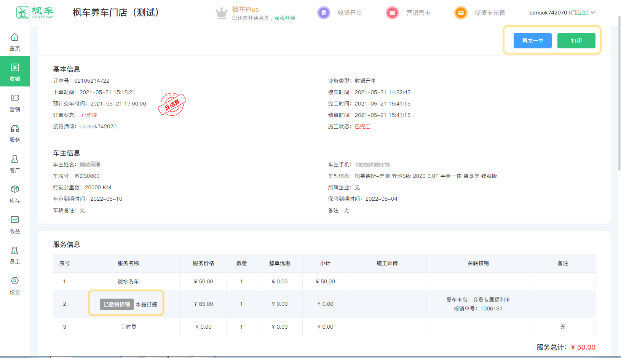Open 设置 settings icon in sidebar
The width and height of the screenshot is (621, 358).
14,281
